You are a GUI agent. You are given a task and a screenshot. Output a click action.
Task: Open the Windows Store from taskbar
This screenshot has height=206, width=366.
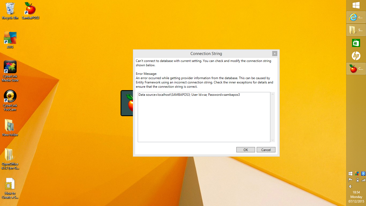[356, 43]
